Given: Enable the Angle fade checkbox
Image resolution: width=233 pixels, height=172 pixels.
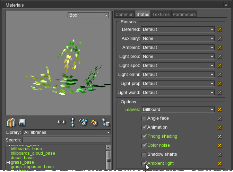Looking at the screenshot, I should click(x=144, y=119).
